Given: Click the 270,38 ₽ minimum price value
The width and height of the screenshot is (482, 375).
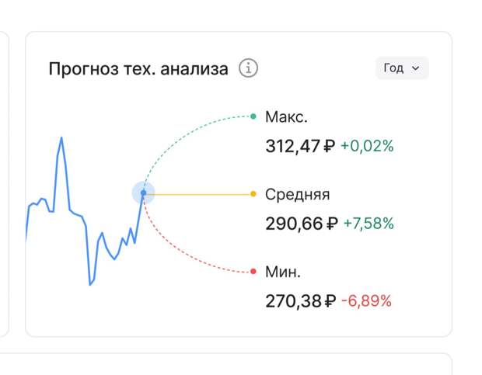Looking at the screenshot, I should pyautogui.click(x=301, y=301).
